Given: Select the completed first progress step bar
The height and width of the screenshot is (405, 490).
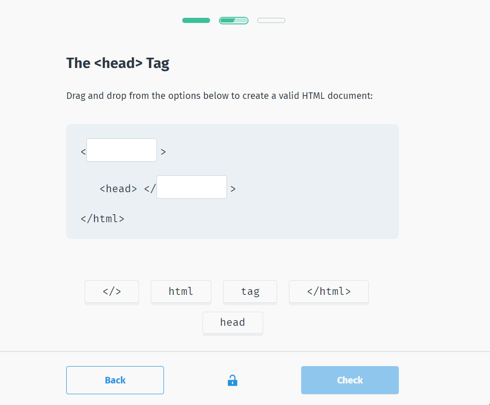Looking at the screenshot, I should pos(196,20).
